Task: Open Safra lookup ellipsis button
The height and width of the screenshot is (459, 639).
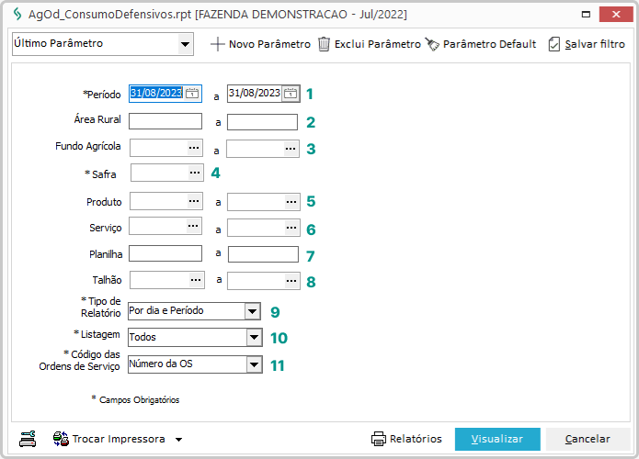Action: tap(195, 173)
